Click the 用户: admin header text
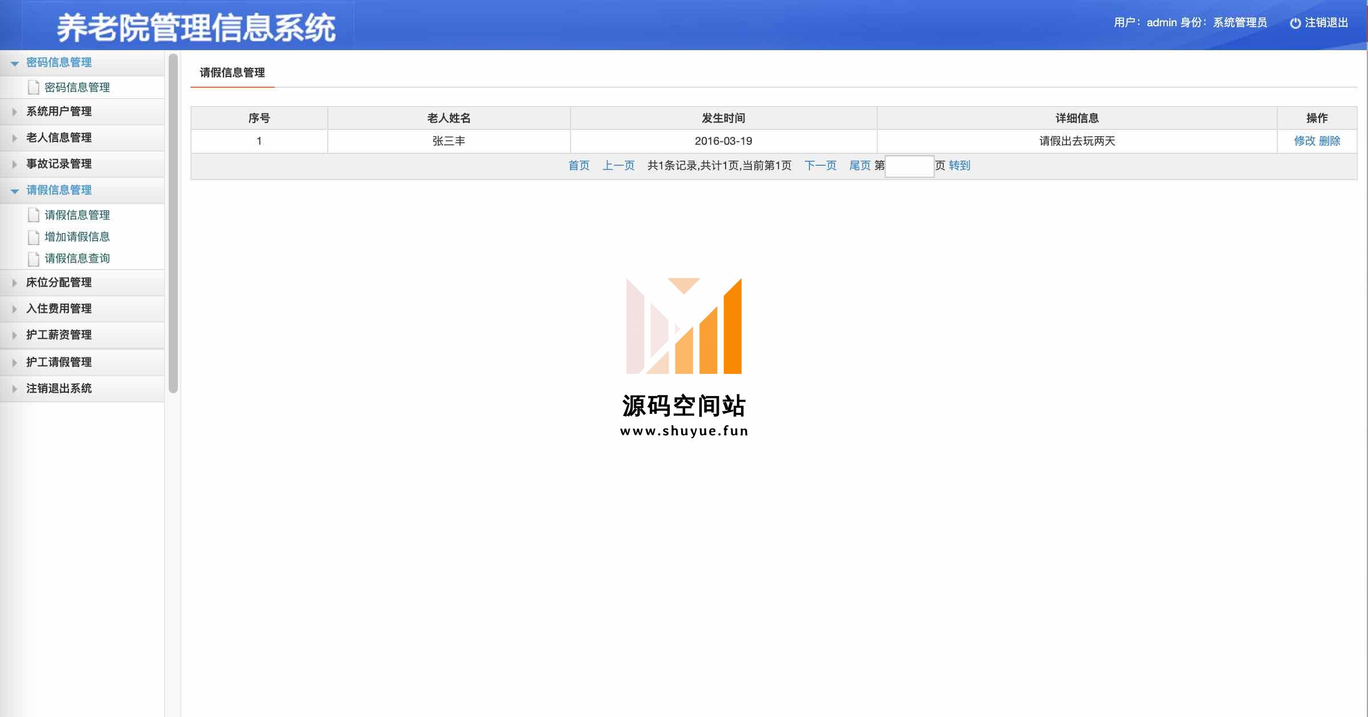The height and width of the screenshot is (717, 1368). pyautogui.click(x=1145, y=23)
